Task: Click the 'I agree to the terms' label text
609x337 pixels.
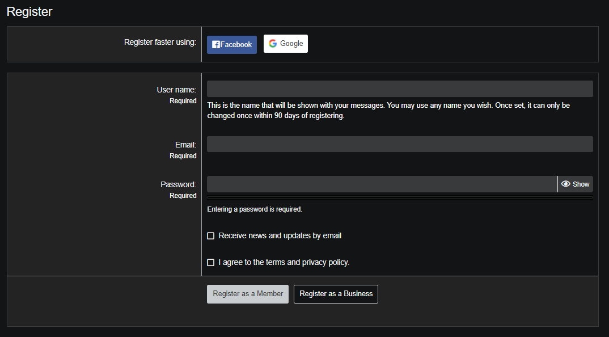Action: [x=284, y=262]
